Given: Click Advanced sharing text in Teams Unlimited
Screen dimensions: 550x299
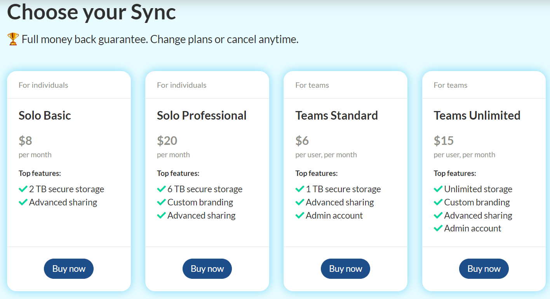Looking at the screenshot, I should (x=478, y=216).
